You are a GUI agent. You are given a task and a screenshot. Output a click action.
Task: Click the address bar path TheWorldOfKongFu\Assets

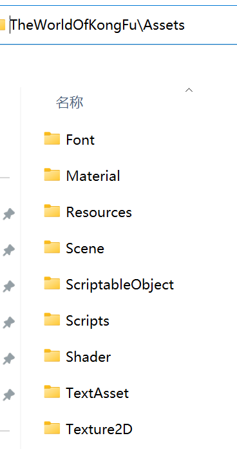98,25
